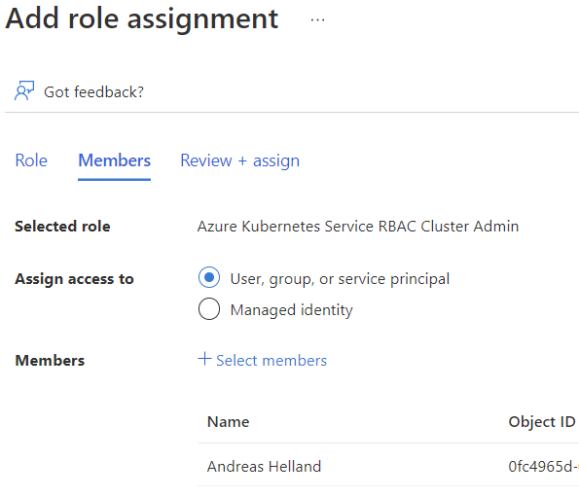579x496 pixels.
Task: Click the Object ID column header
Action: click(542, 422)
